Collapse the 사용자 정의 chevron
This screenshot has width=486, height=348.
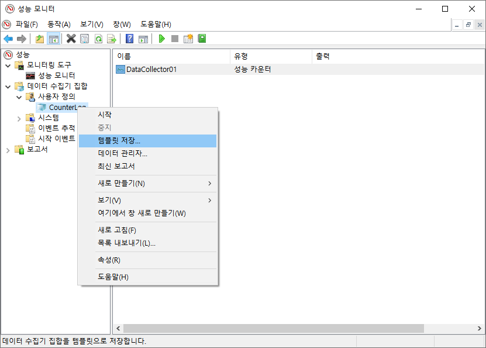[x=19, y=97]
